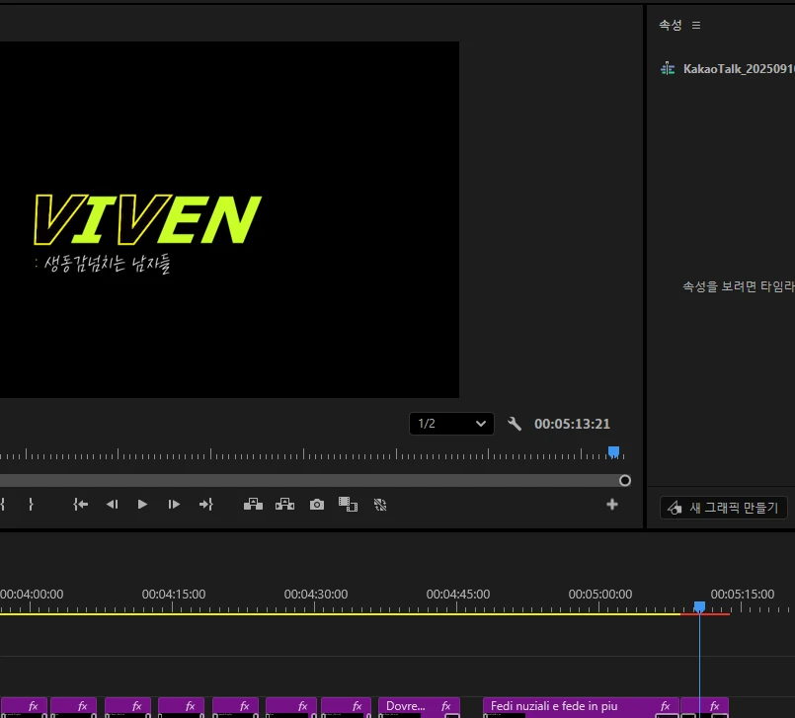Open monitor settings wrench icon
This screenshot has height=718, width=795.
[515, 424]
